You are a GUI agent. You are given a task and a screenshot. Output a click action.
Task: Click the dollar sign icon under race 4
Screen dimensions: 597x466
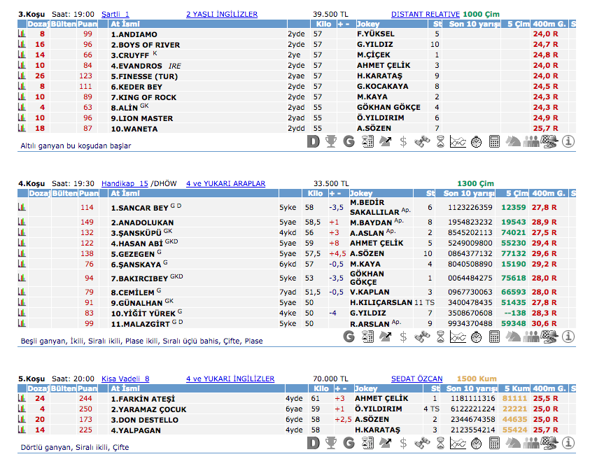click(x=403, y=337)
